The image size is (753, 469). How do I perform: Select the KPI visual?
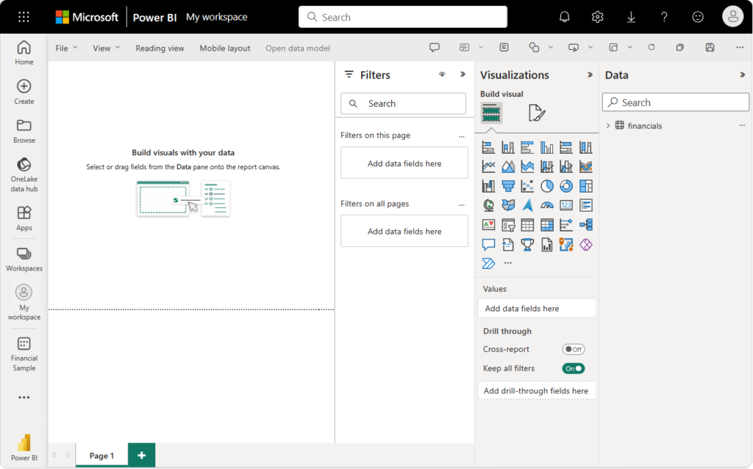488,225
